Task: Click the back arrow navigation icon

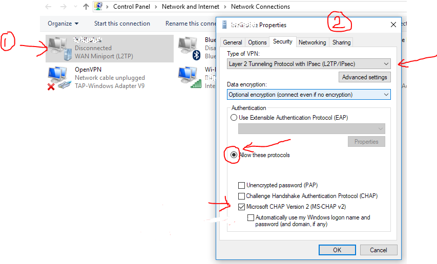Action: point(48,7)
